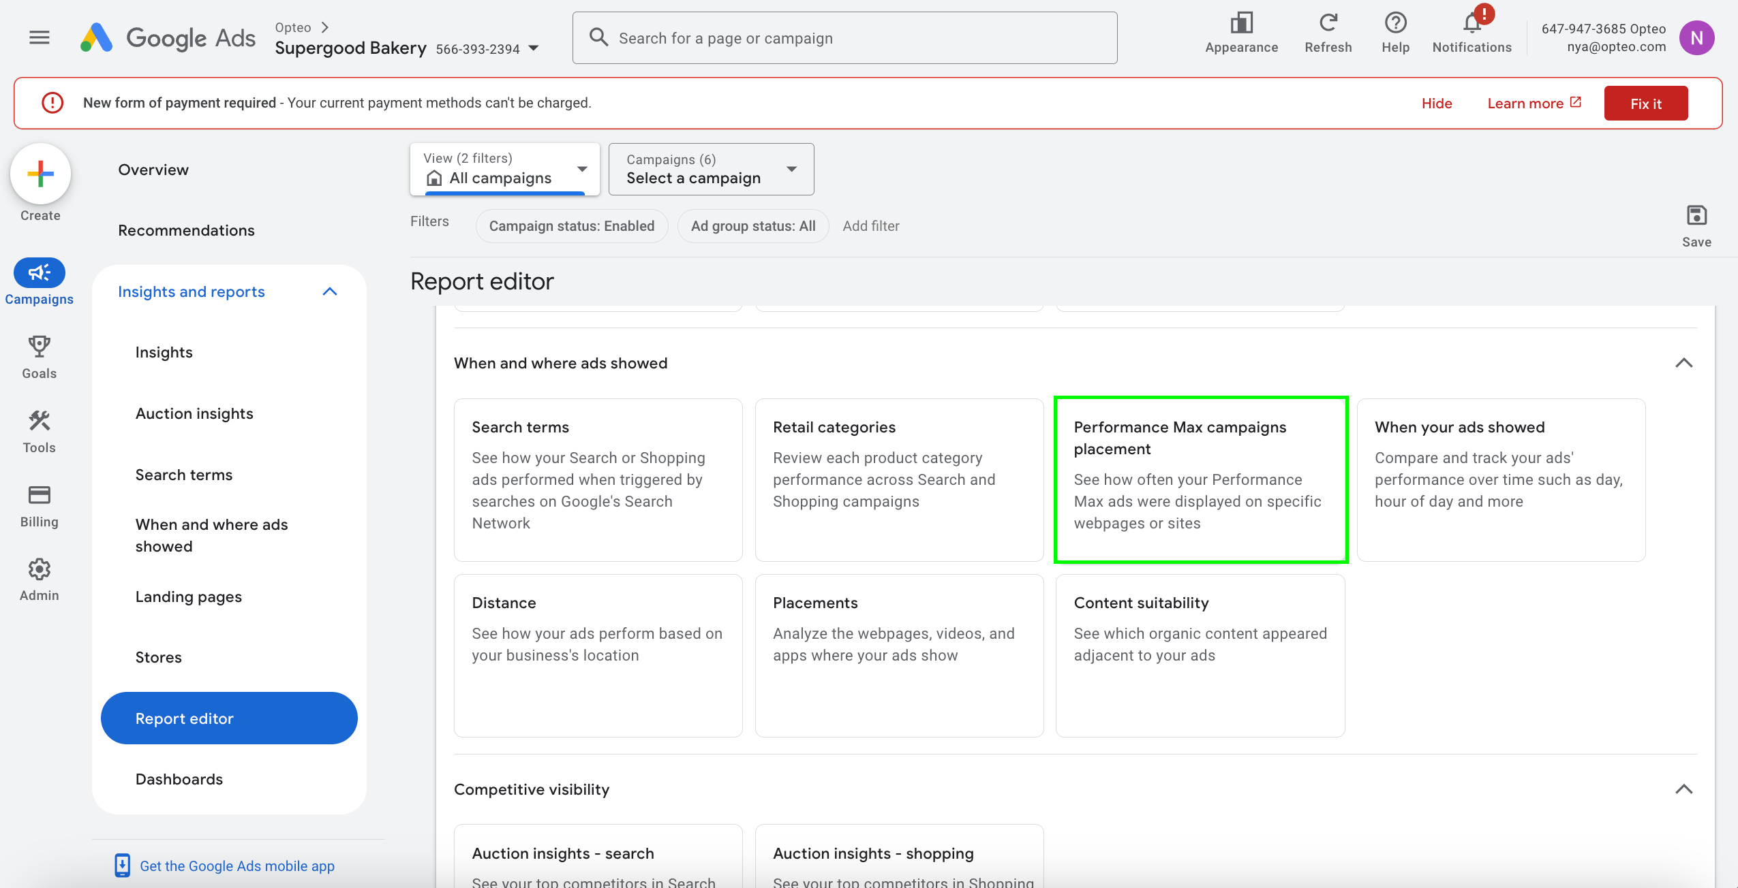
Task: Open the Get the Google Ads mobile app link
Action: tap(237, 866)
